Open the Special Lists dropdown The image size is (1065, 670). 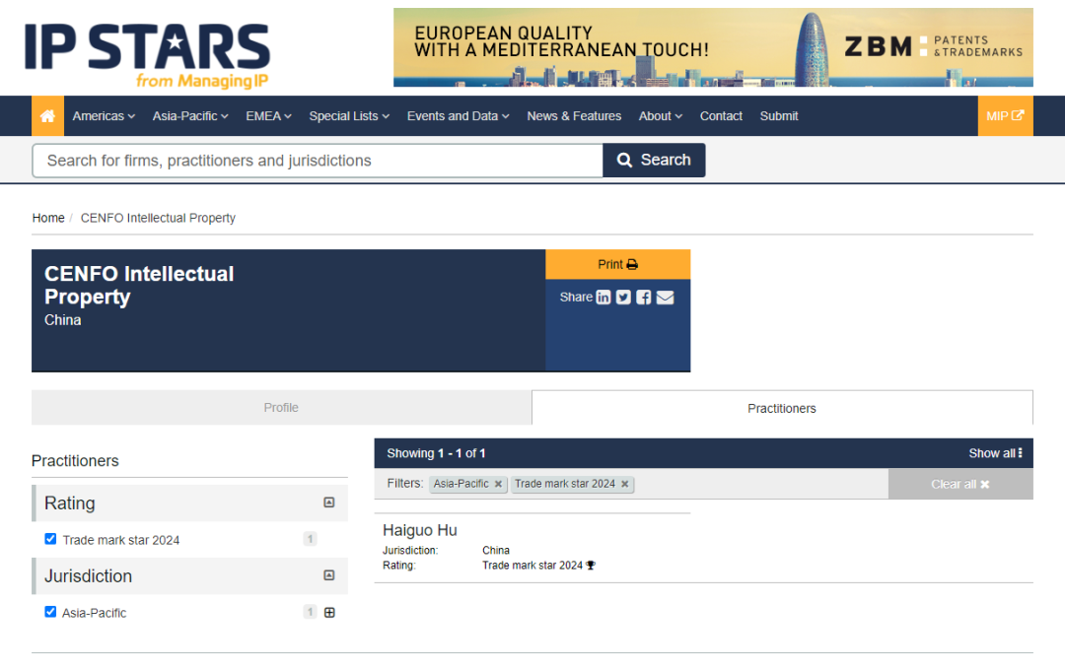[x=349, y=116]
